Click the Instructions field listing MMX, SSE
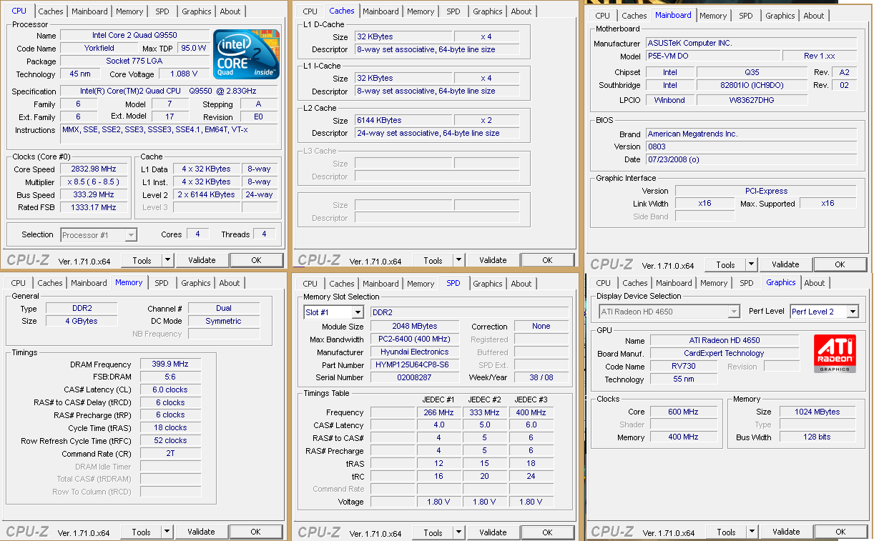The width and height of the screenshot is (874, 541). pos(169,134)
